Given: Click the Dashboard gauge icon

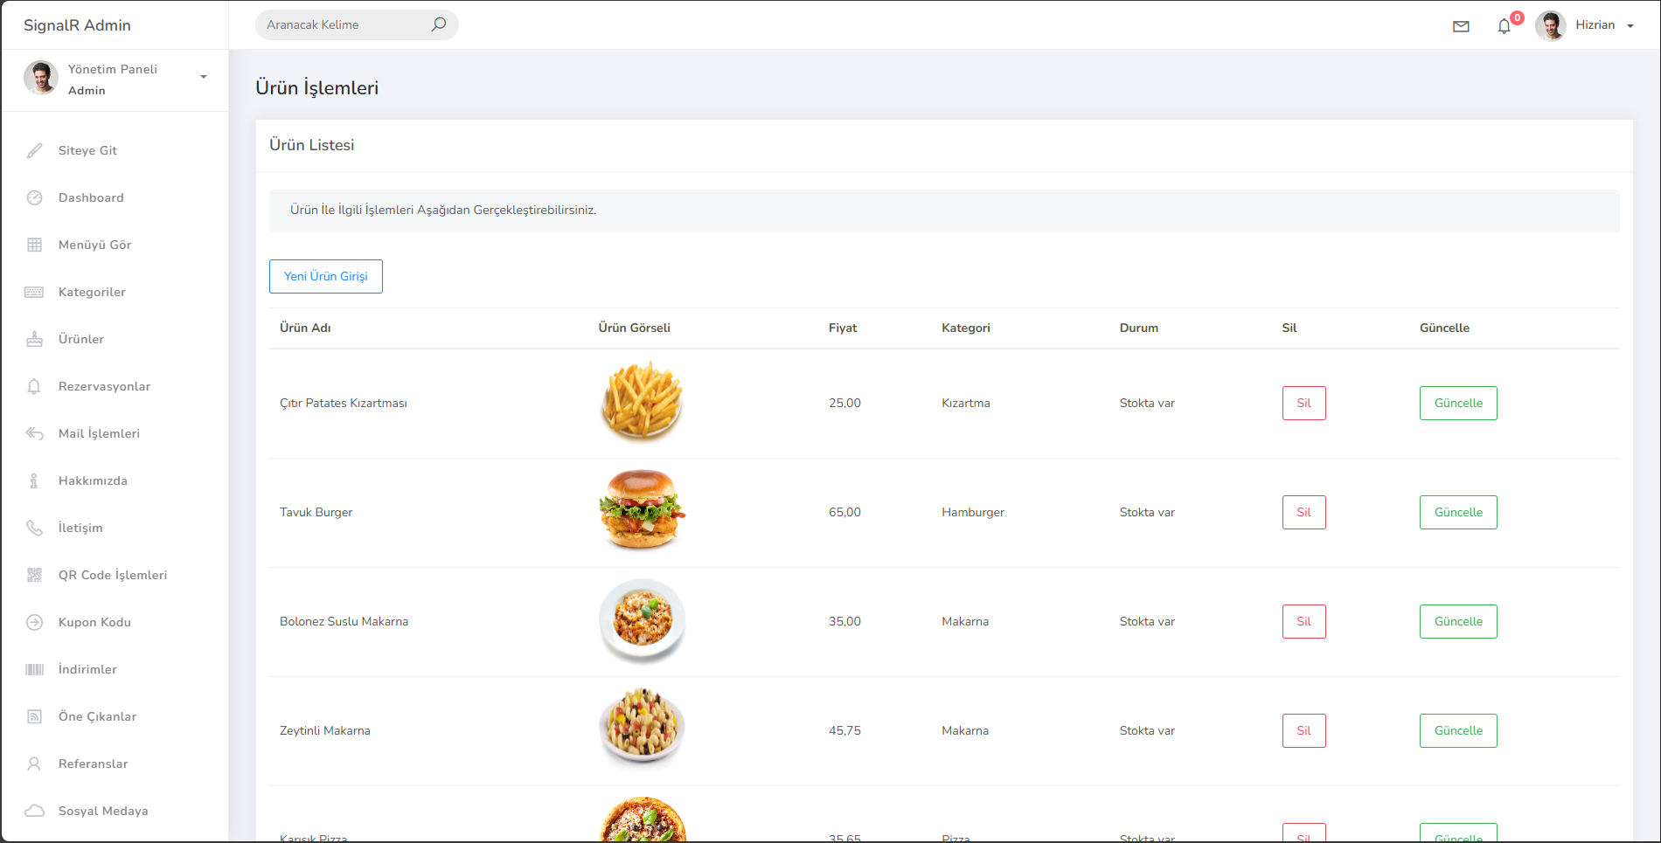Looking at the screenshot, I should click(34, 197).
